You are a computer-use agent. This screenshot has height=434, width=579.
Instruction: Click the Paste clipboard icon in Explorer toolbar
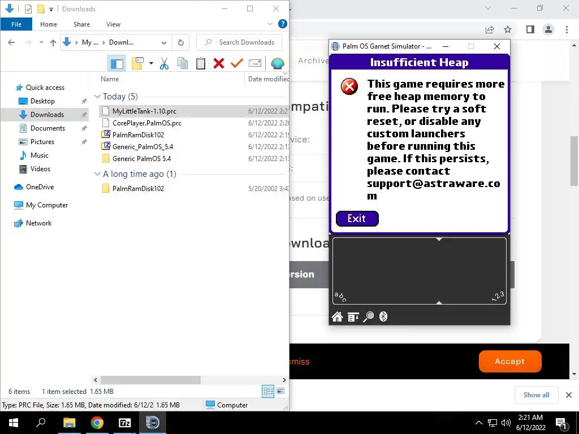201,63
